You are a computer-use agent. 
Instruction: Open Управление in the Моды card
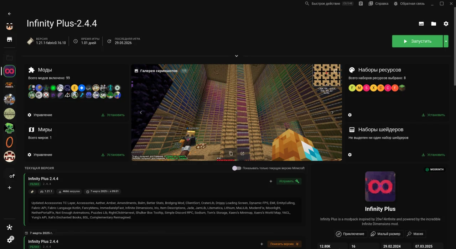point(40,115)
